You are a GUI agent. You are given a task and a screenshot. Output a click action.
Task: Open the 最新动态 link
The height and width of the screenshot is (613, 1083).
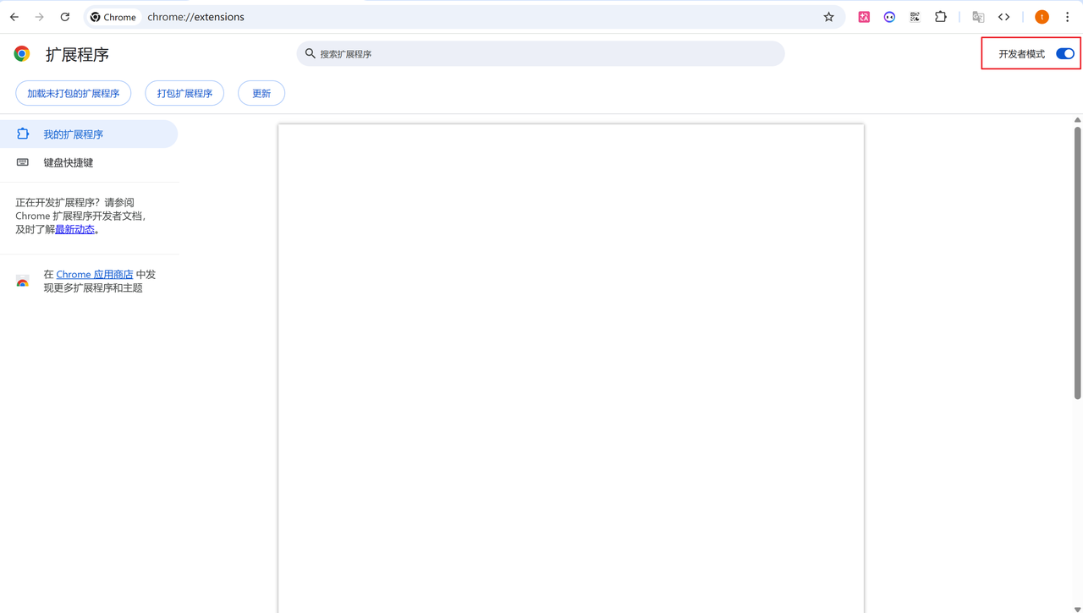(x=74, y=230)
